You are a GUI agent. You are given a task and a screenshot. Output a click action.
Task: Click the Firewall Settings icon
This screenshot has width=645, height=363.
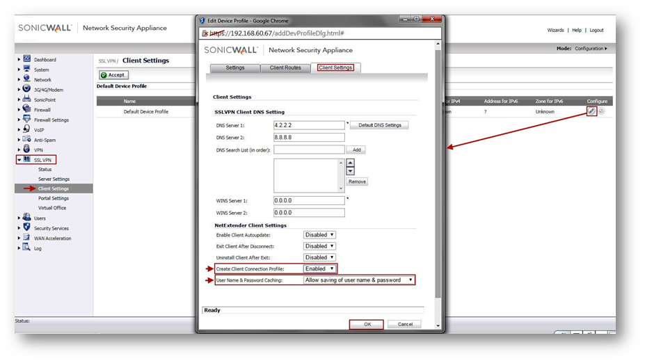26,119
